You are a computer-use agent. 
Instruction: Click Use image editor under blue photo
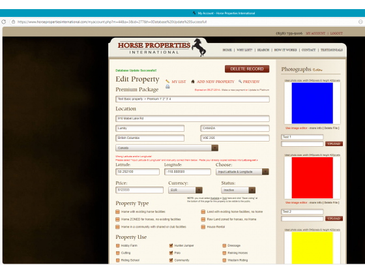point(297,128)
